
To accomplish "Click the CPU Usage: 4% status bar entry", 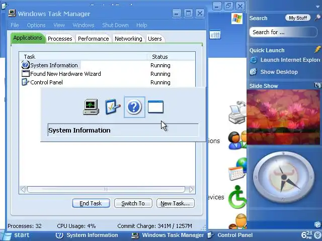I will 76,226.
